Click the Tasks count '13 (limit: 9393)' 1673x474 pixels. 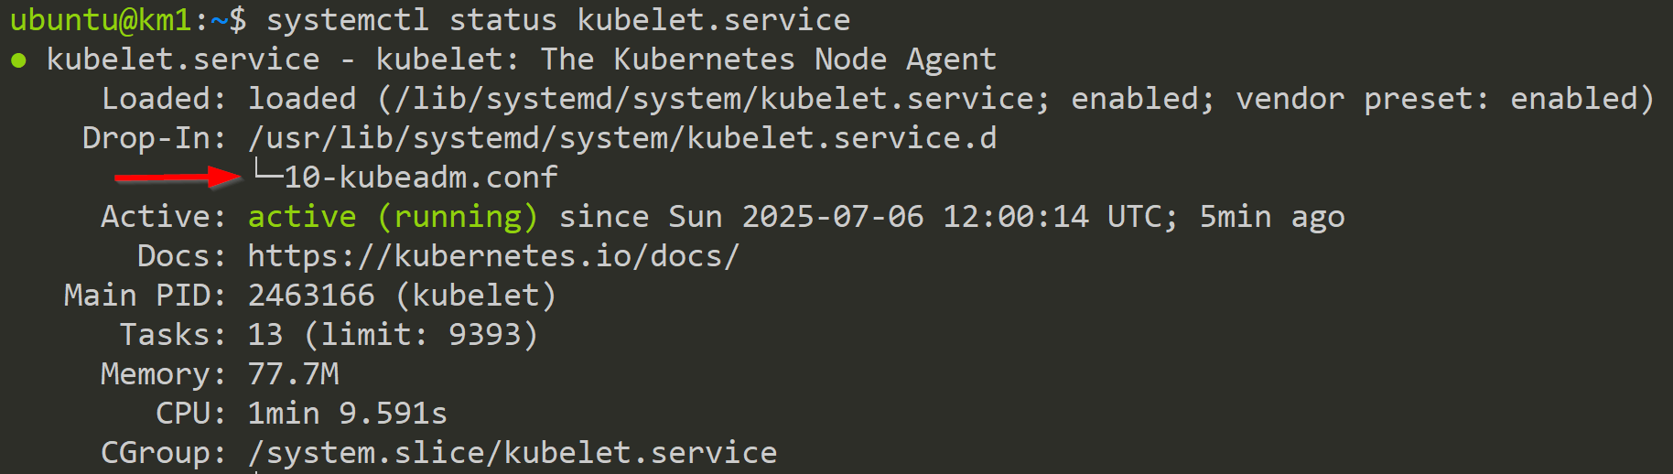coord(393,335)
